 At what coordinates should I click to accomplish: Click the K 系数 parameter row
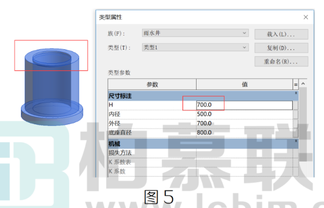(203, 171)
